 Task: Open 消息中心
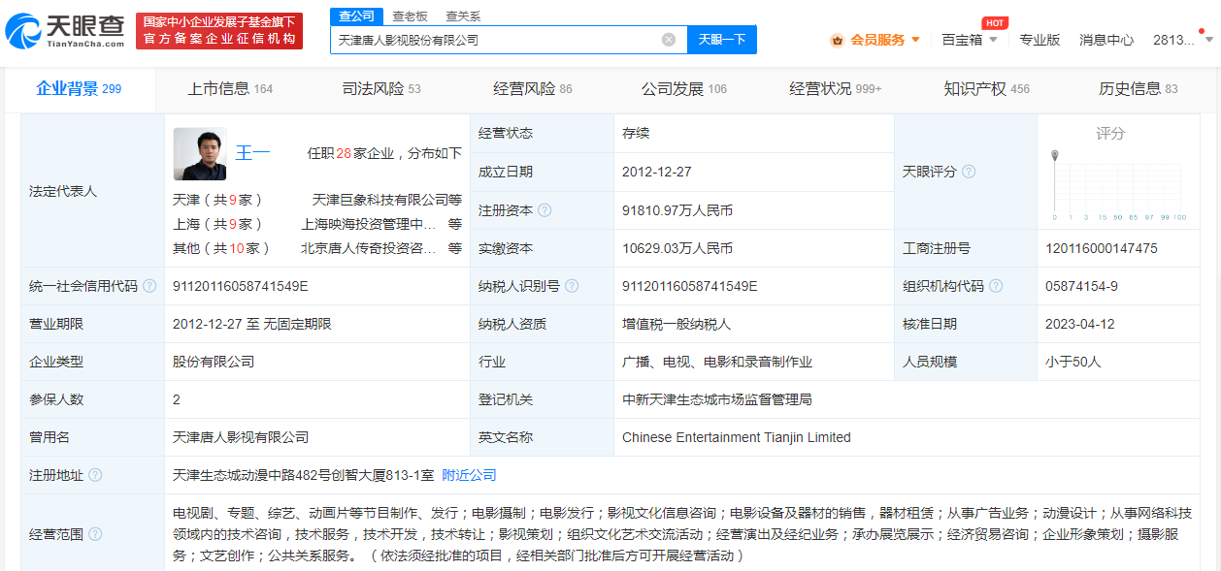pos(1106,40)
